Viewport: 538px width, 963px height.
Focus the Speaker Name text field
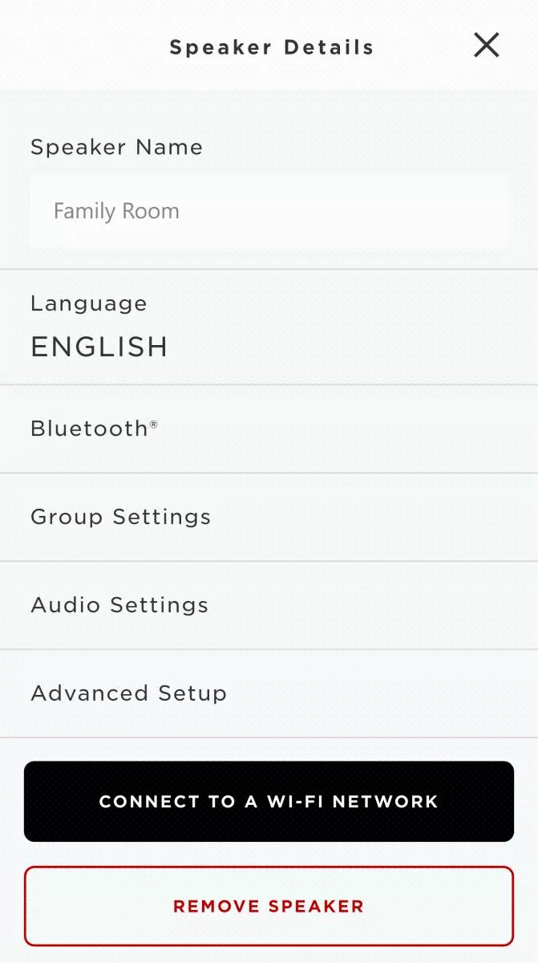[269, 212]
